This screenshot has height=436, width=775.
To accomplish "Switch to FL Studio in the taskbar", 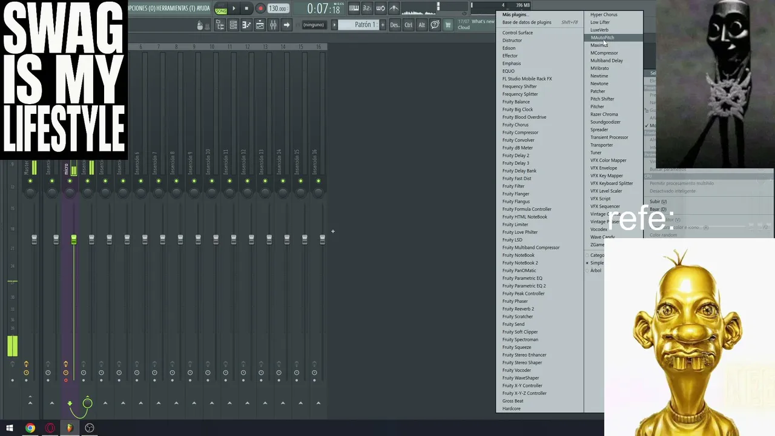I will click(x=70, y=428).
